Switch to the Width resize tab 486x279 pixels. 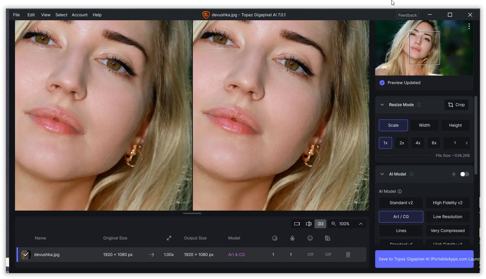424,125
